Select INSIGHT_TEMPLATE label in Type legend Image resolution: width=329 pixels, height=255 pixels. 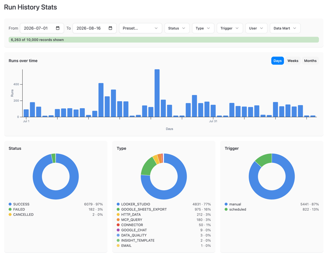click(x=138, y=240)
